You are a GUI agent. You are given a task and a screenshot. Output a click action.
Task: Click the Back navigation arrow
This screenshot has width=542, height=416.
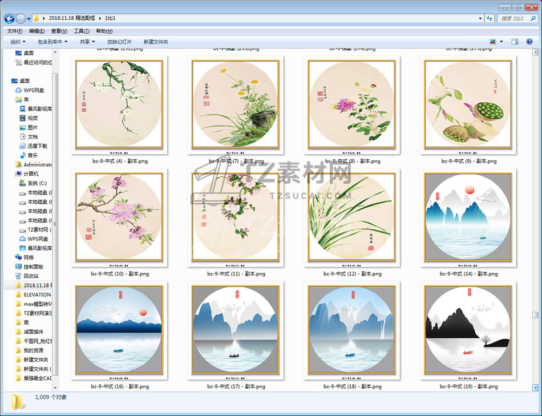pyautogui.click(x=9, y=19)
